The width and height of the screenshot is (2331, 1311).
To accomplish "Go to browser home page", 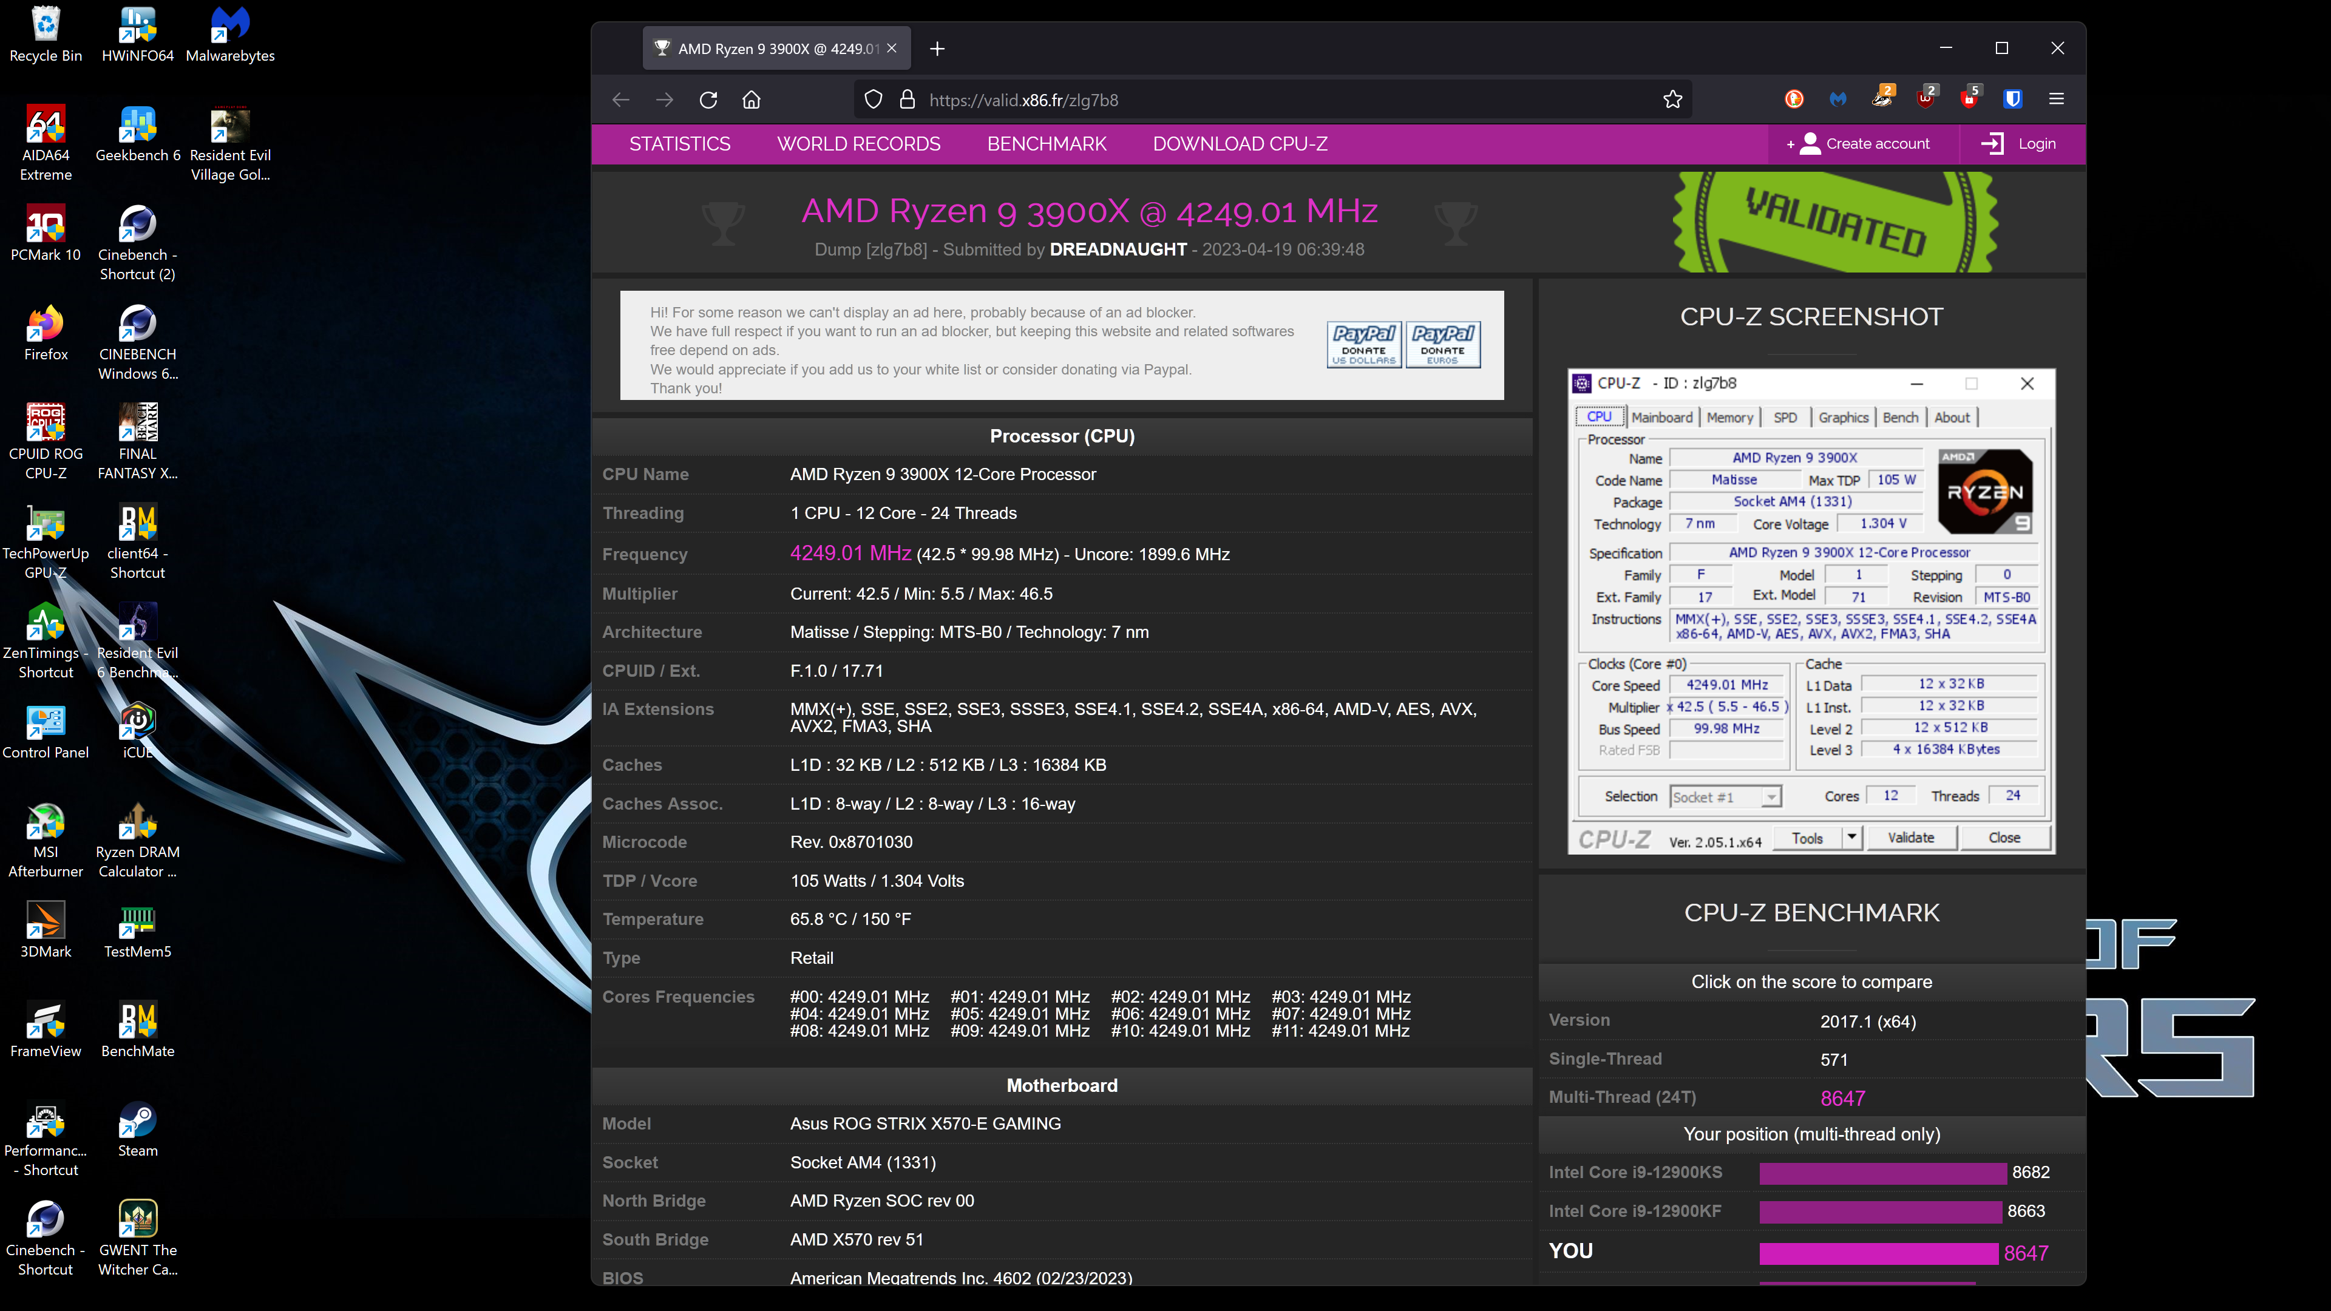I will coord(751,100).
